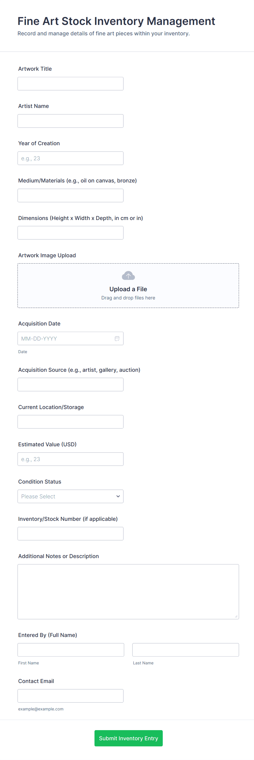Click the Dimensions input field
This screenshot has height=760, width=254.
tap(70, 233)
